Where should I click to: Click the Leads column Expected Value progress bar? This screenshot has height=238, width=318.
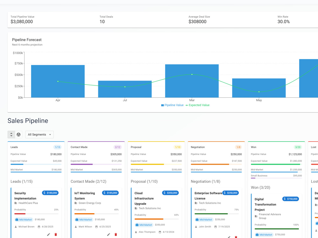coord(36,164)
